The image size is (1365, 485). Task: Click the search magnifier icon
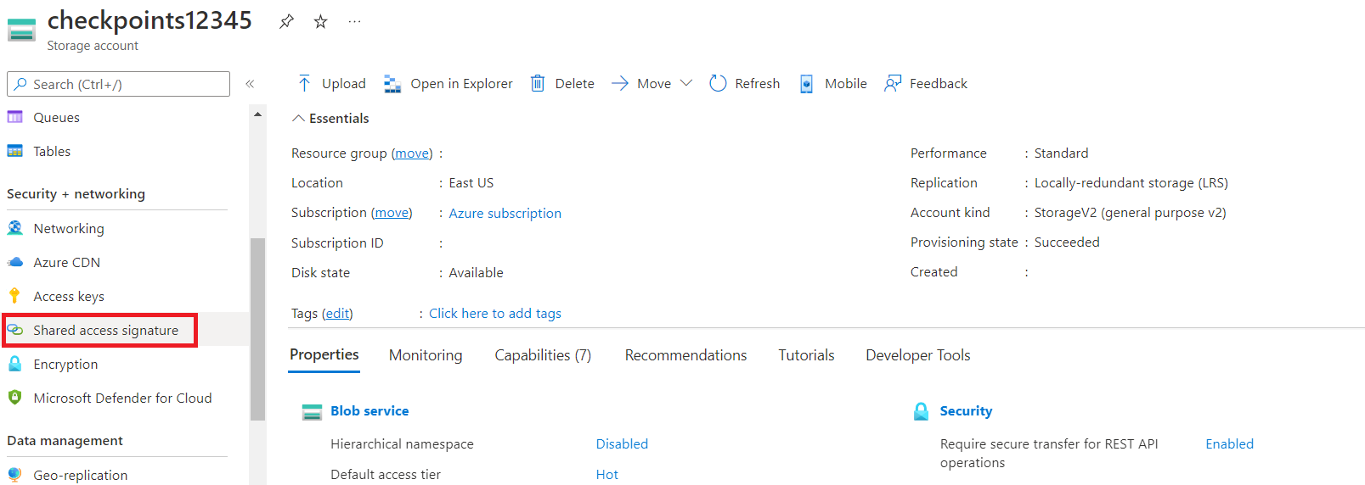tap(20, 84)
